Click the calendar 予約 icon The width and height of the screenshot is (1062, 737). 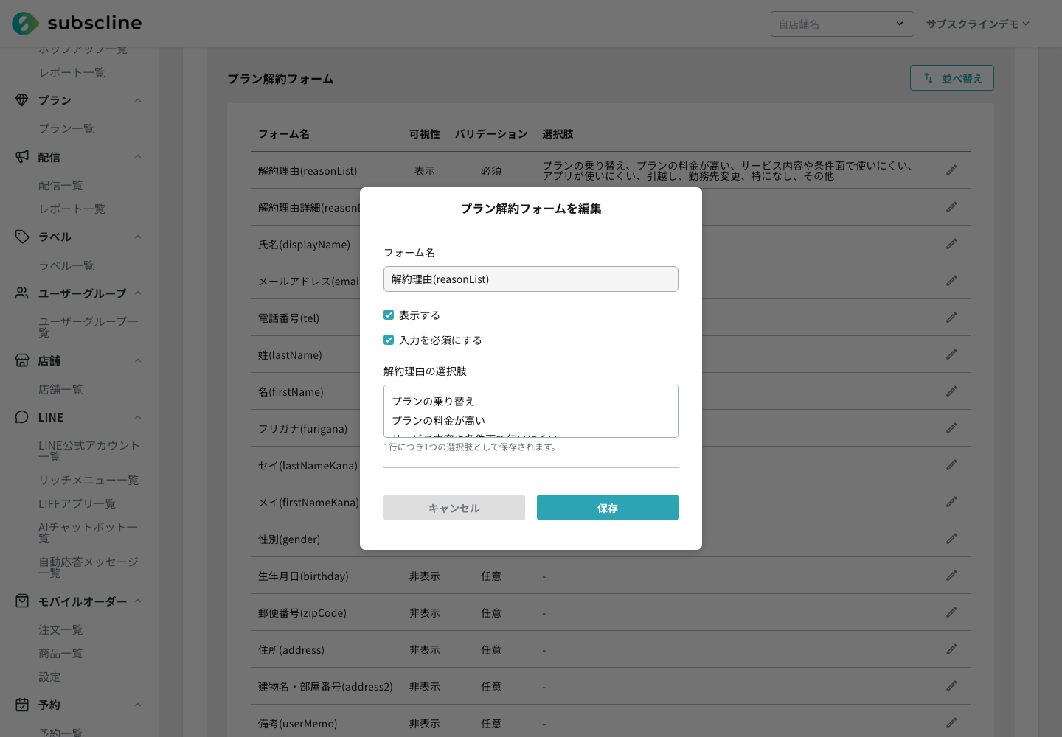point(22,705)
